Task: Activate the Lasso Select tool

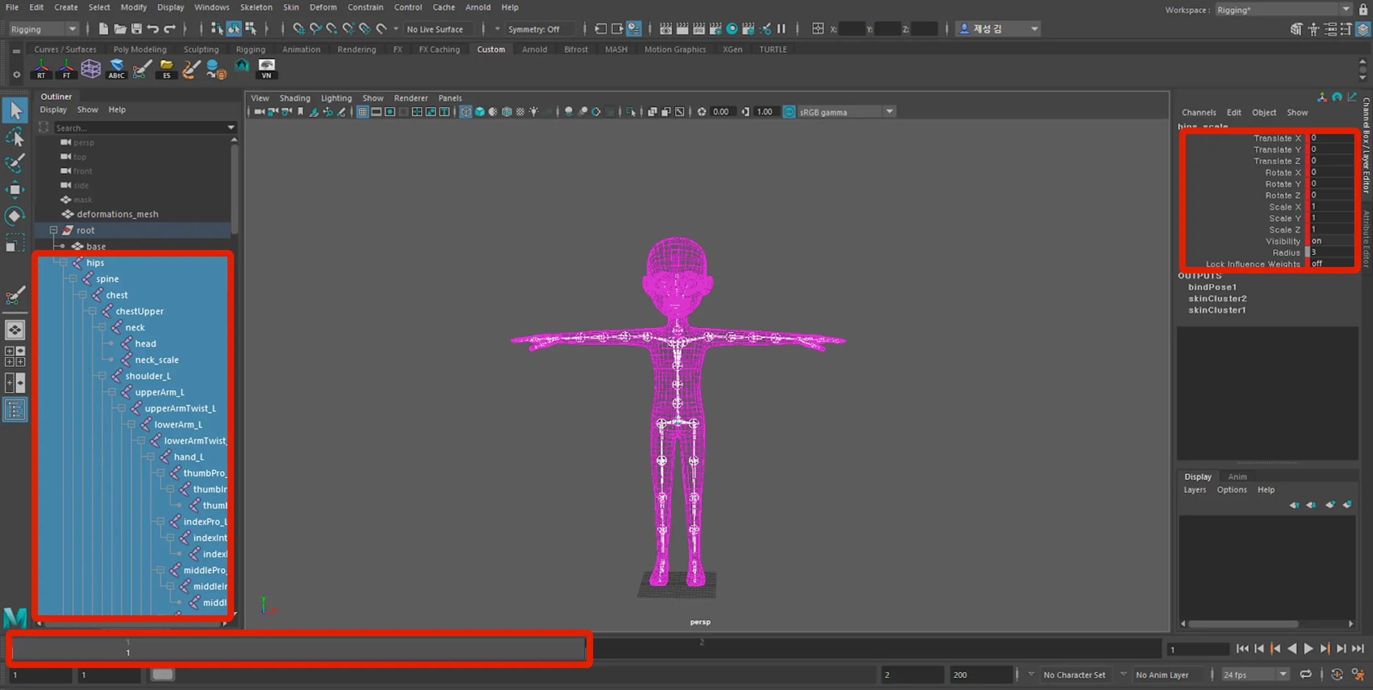Action: pyautogui.click(x=15, y=137)
